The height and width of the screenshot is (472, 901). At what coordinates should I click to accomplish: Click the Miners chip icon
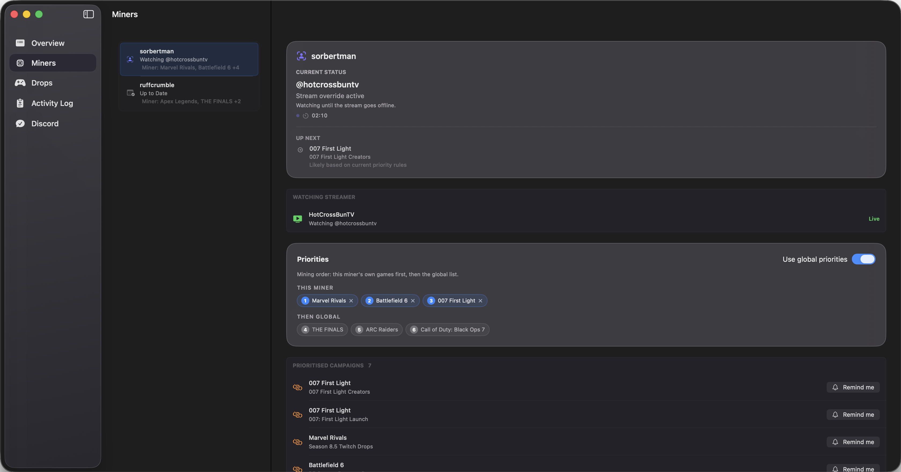pos(20,63)
